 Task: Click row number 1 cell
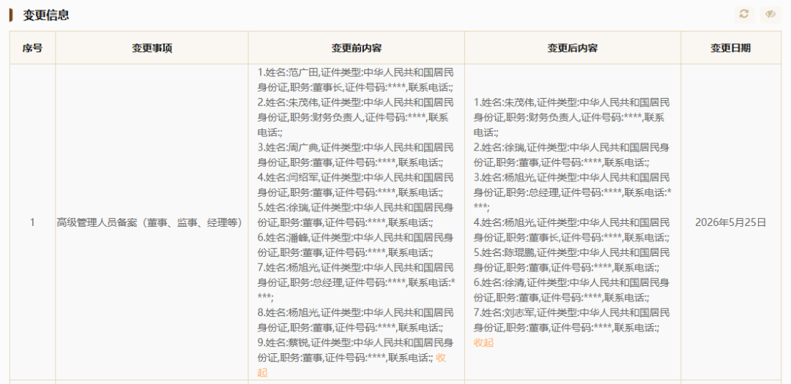[32, 222]
